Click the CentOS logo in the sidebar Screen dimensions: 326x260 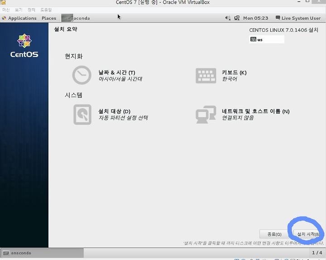coord(24,46)
